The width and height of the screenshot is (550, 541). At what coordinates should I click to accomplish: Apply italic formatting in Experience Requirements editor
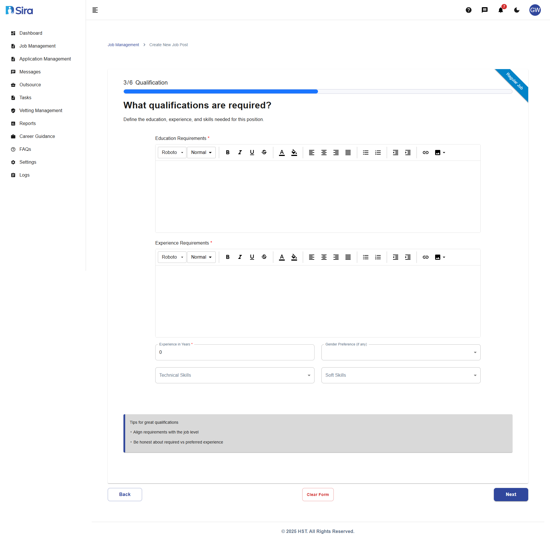(x=240, y=257)
